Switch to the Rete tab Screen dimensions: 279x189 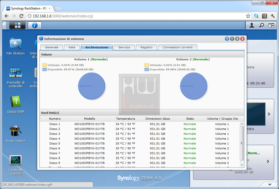(x=72, y=47)
